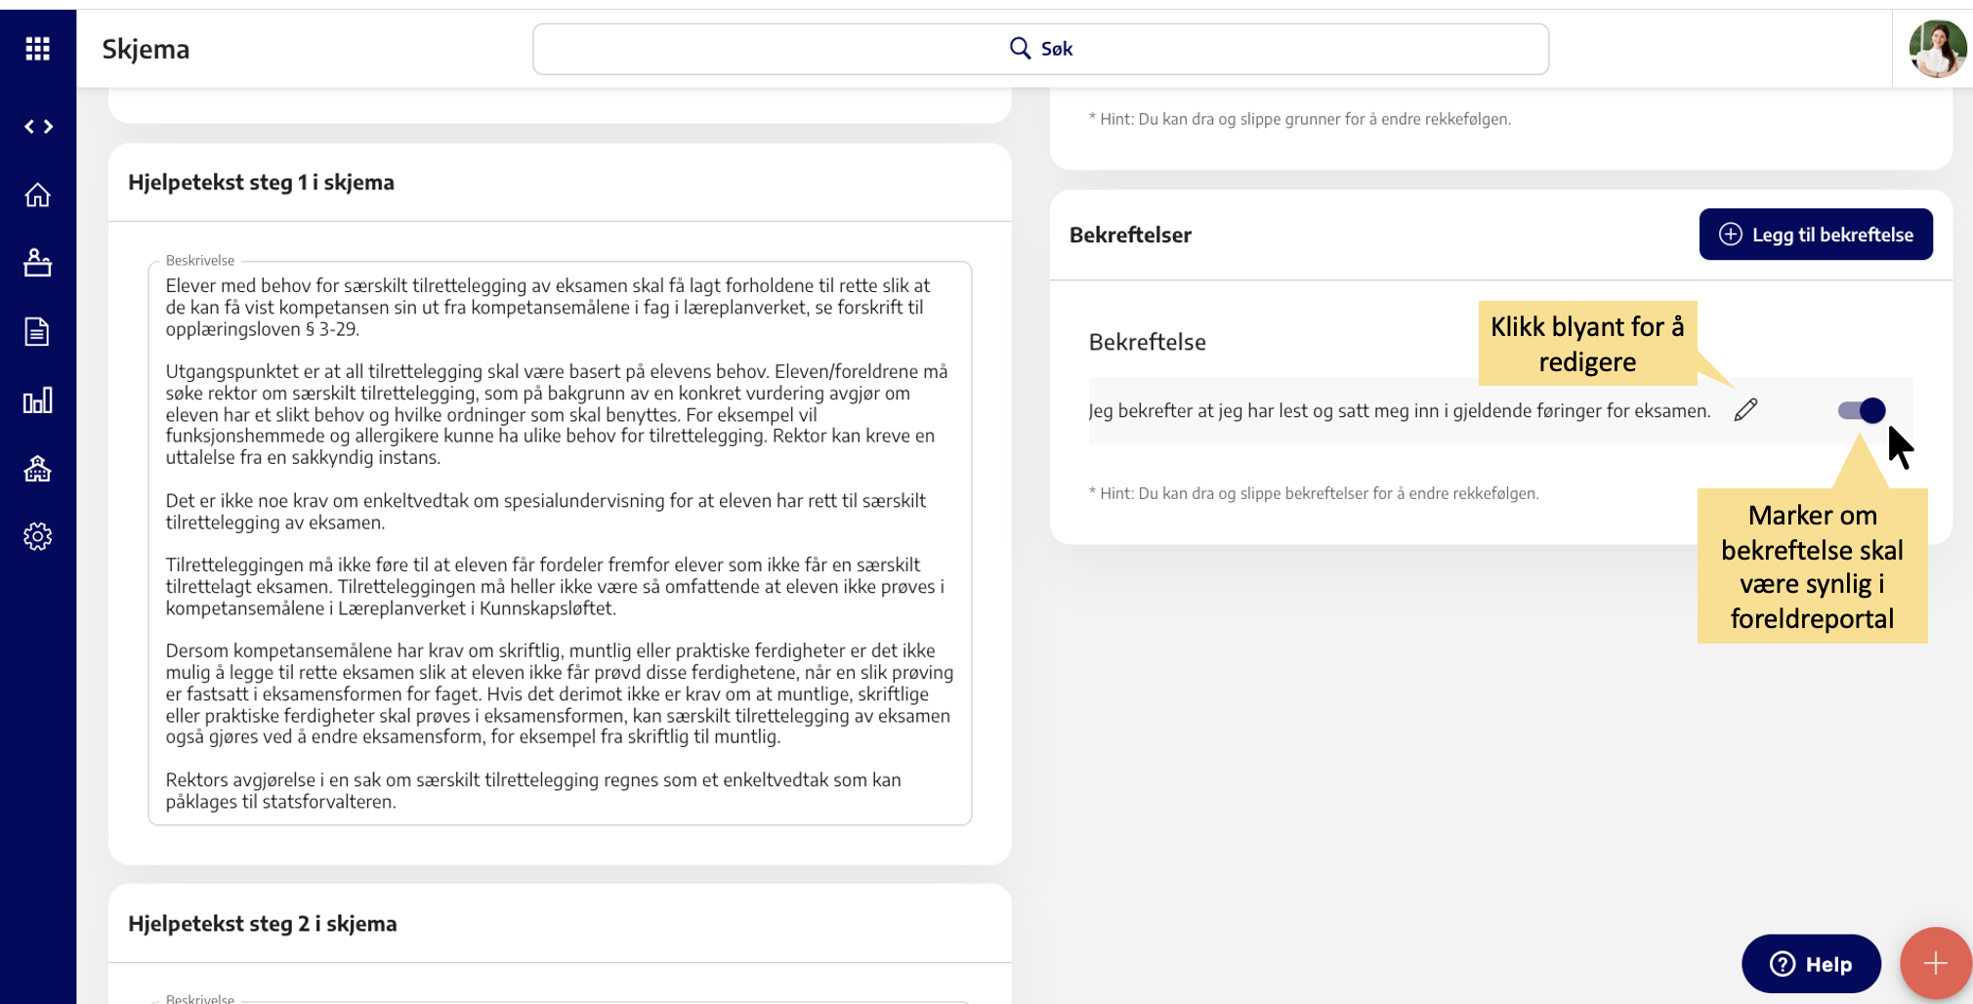Click the hint text about reordering grunner
Screen dimensions: 1973x1004
(x=1299, y=119)
